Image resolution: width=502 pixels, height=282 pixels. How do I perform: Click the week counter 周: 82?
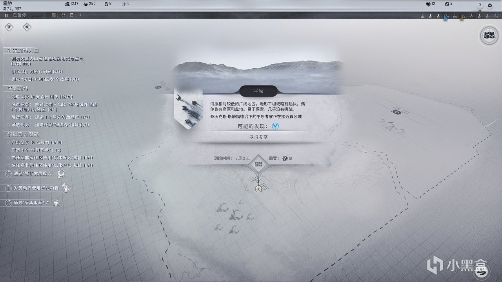coord(58,15)
